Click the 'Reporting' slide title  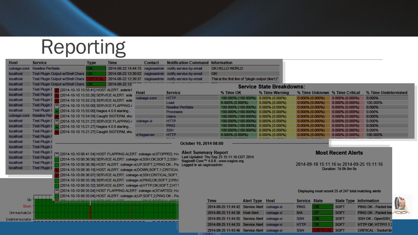click(83, 47)
